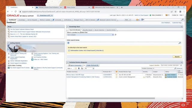Collapse the Technical Service Requests panel

[68, 62]
